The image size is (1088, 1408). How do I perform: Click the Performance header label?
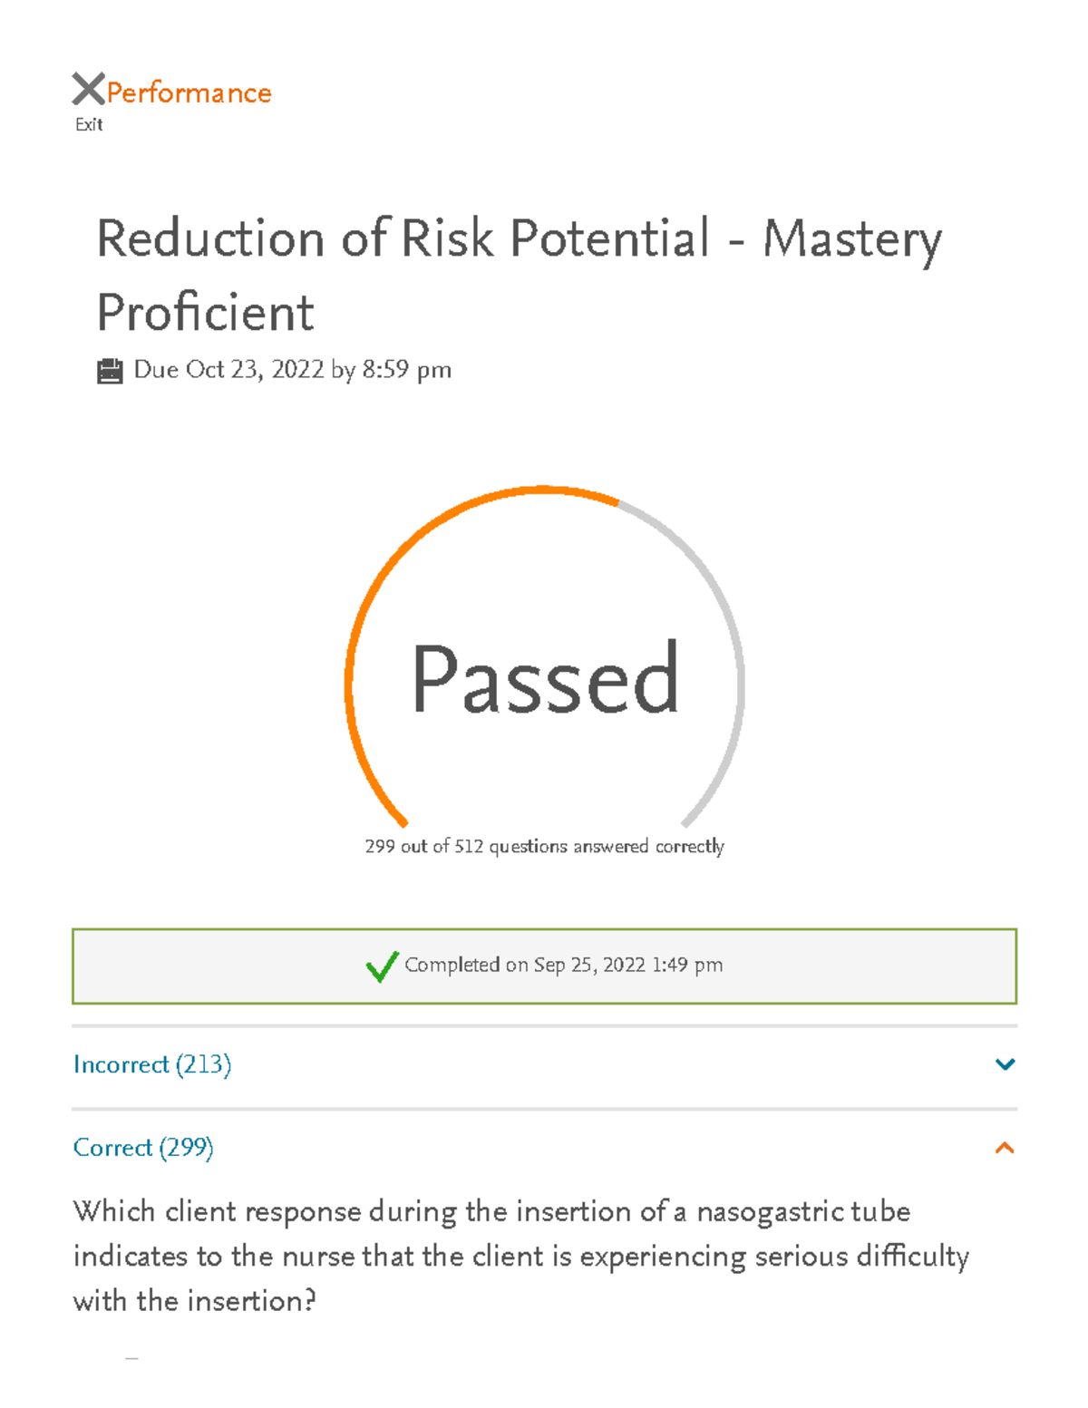click(x=187, y=92)
